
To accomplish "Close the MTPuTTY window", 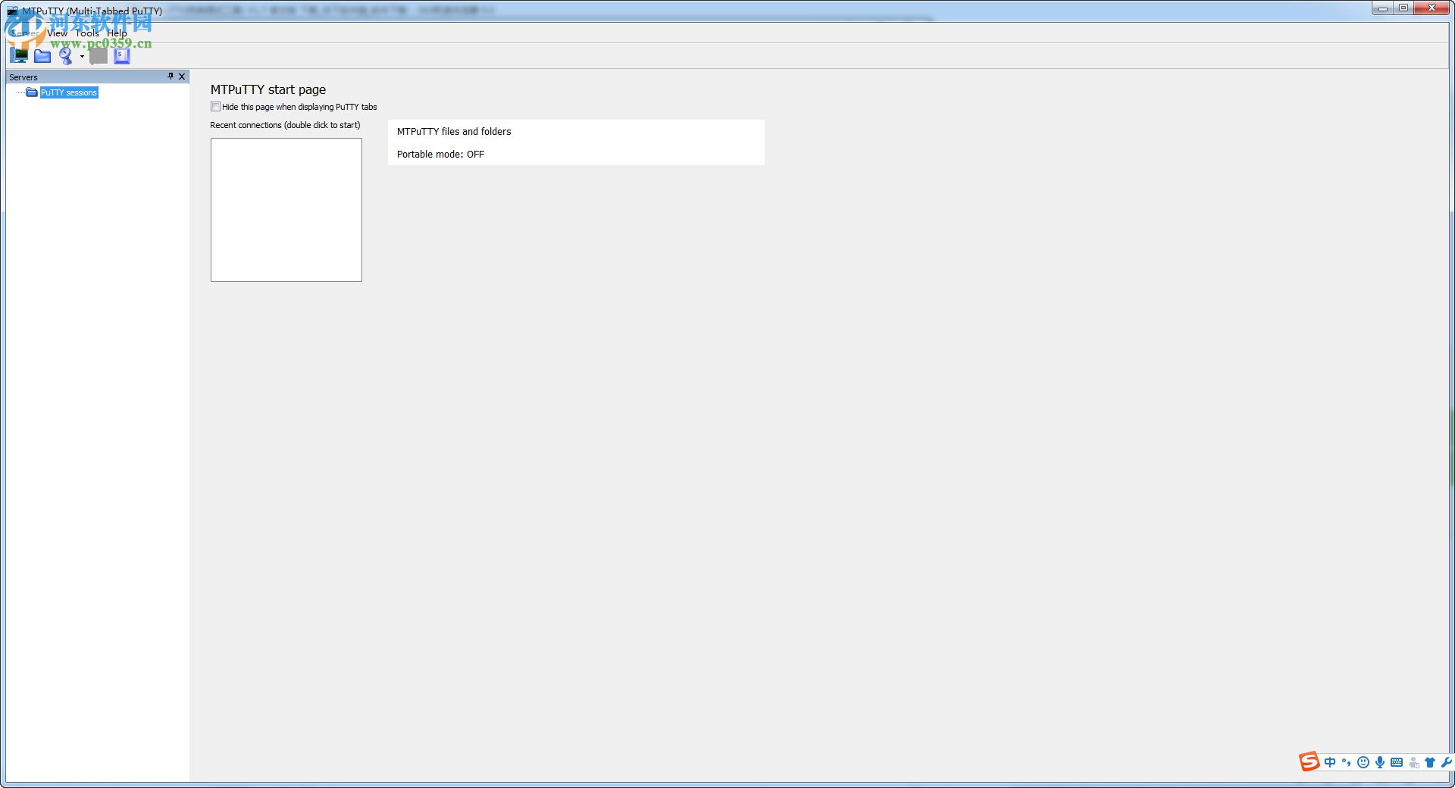I will [x=1432, y=8].
